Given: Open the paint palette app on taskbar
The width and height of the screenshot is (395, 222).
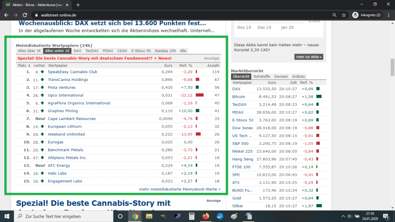Looking at the screenshot, I should coord(234,216).
